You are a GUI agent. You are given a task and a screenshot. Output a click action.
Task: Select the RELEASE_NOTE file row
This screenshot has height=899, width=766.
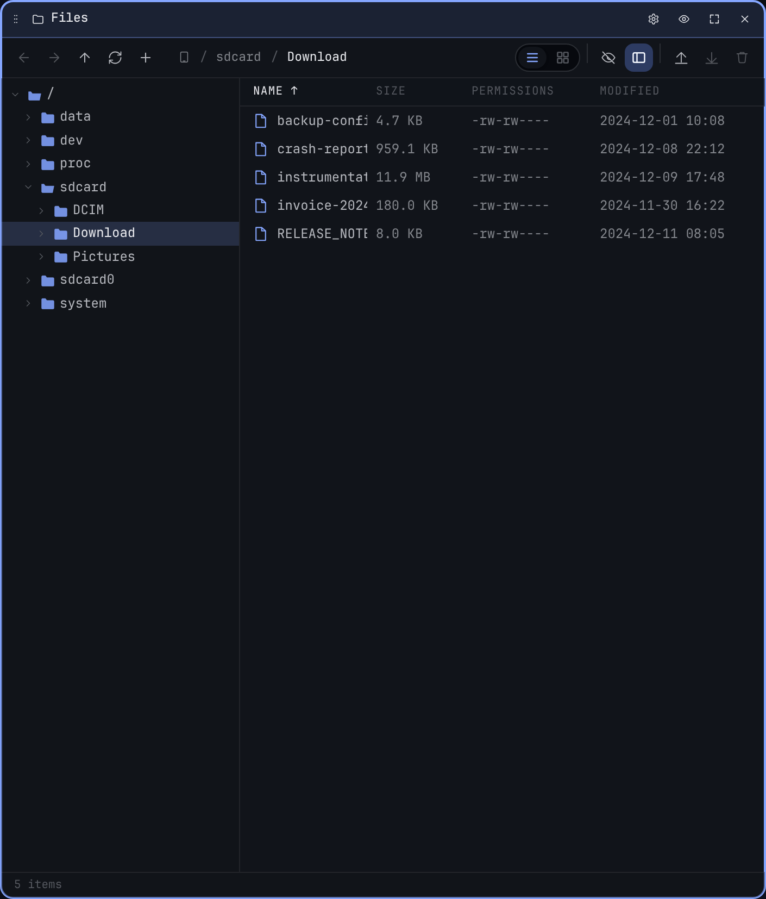click(x=502, y=234)
